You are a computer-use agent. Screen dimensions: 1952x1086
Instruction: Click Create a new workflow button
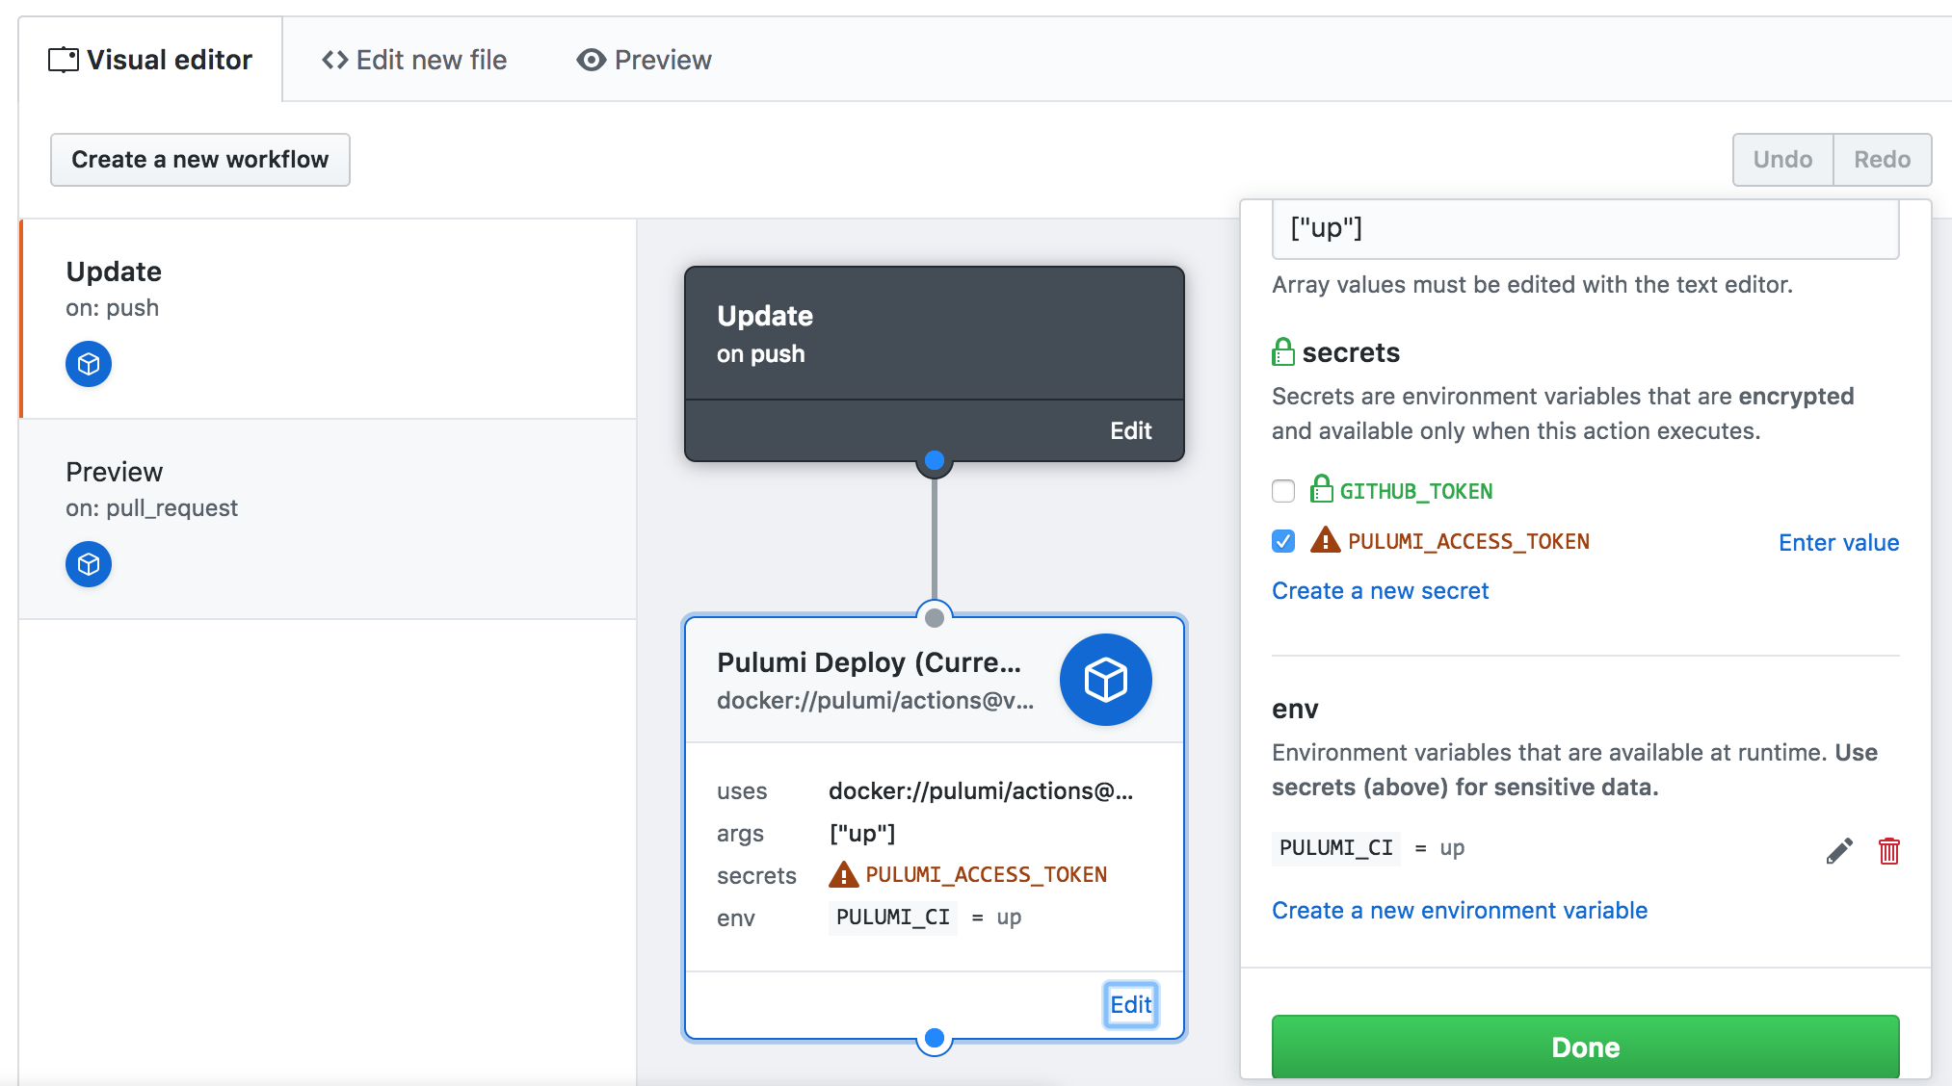click(x=200, y=160)
